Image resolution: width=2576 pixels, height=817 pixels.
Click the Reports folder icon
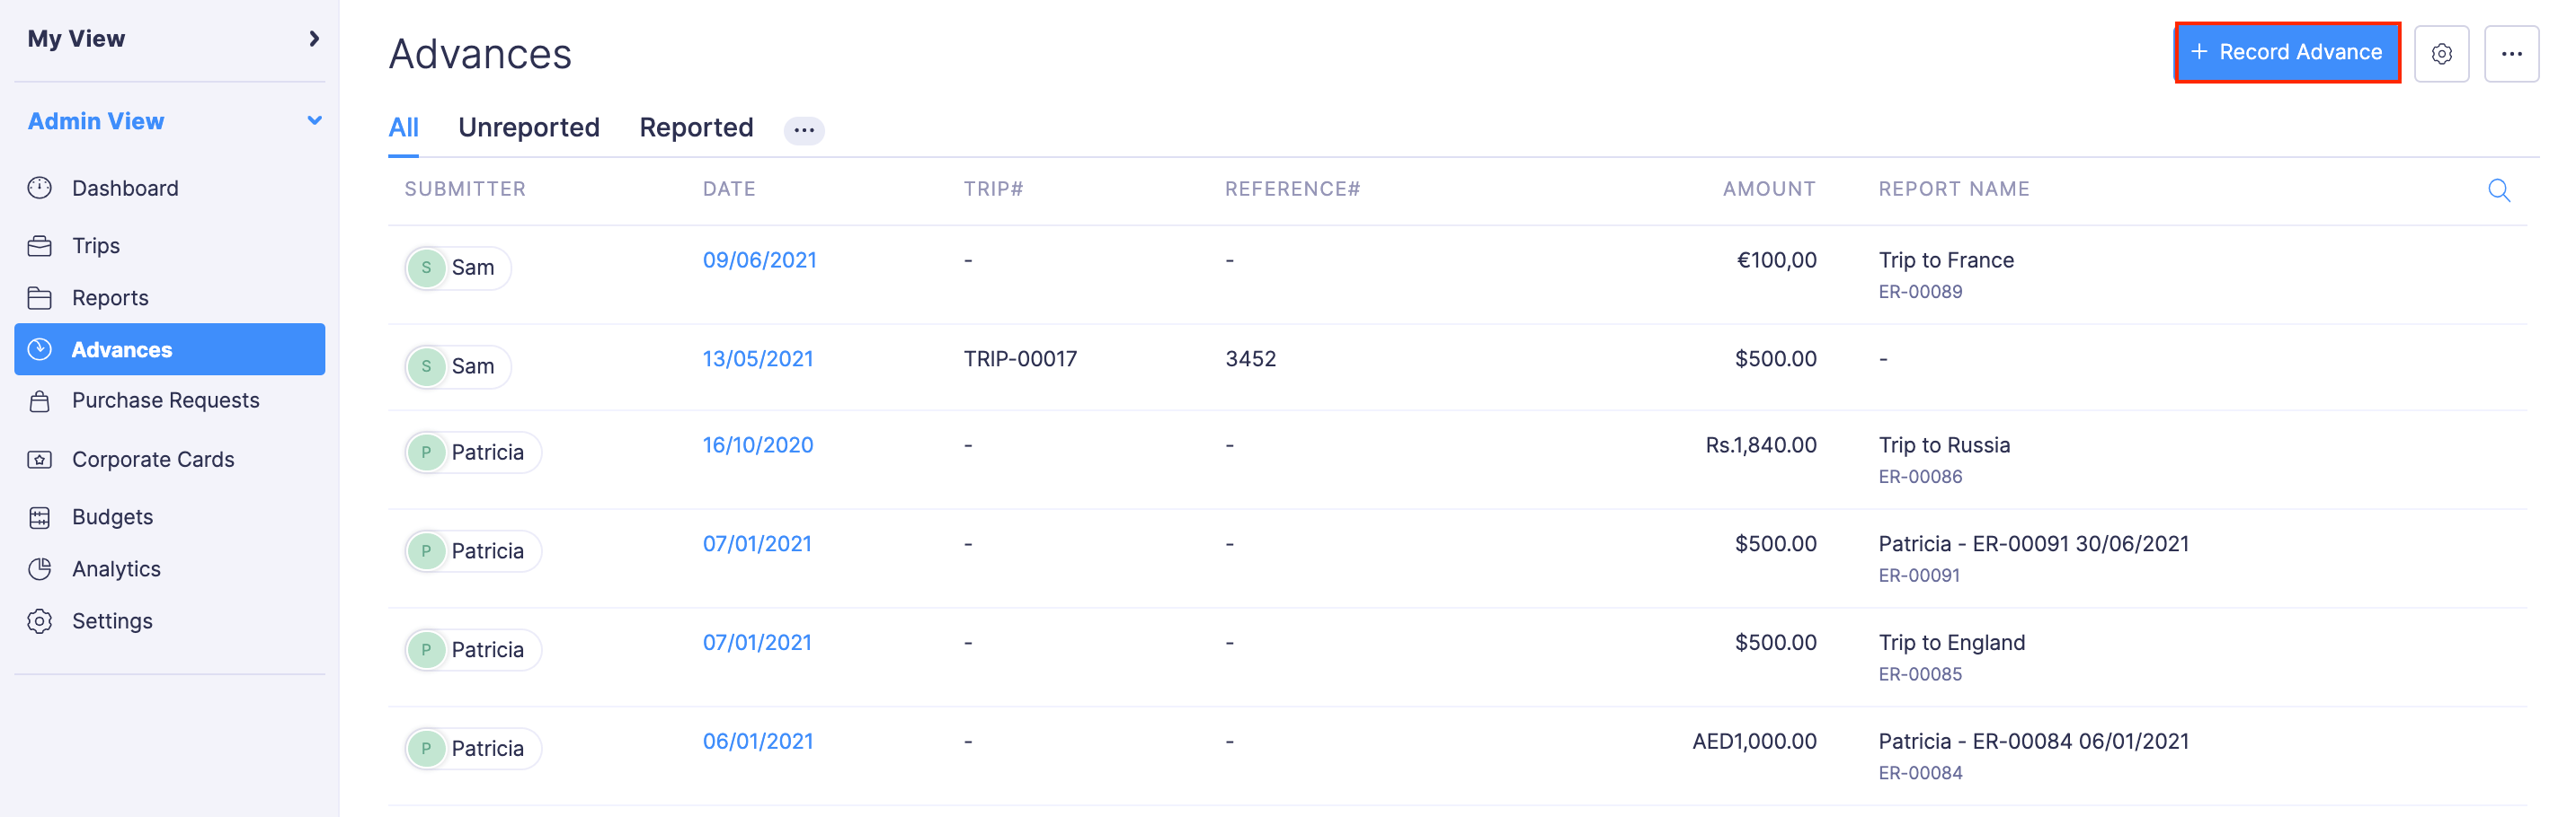[40, 298]
